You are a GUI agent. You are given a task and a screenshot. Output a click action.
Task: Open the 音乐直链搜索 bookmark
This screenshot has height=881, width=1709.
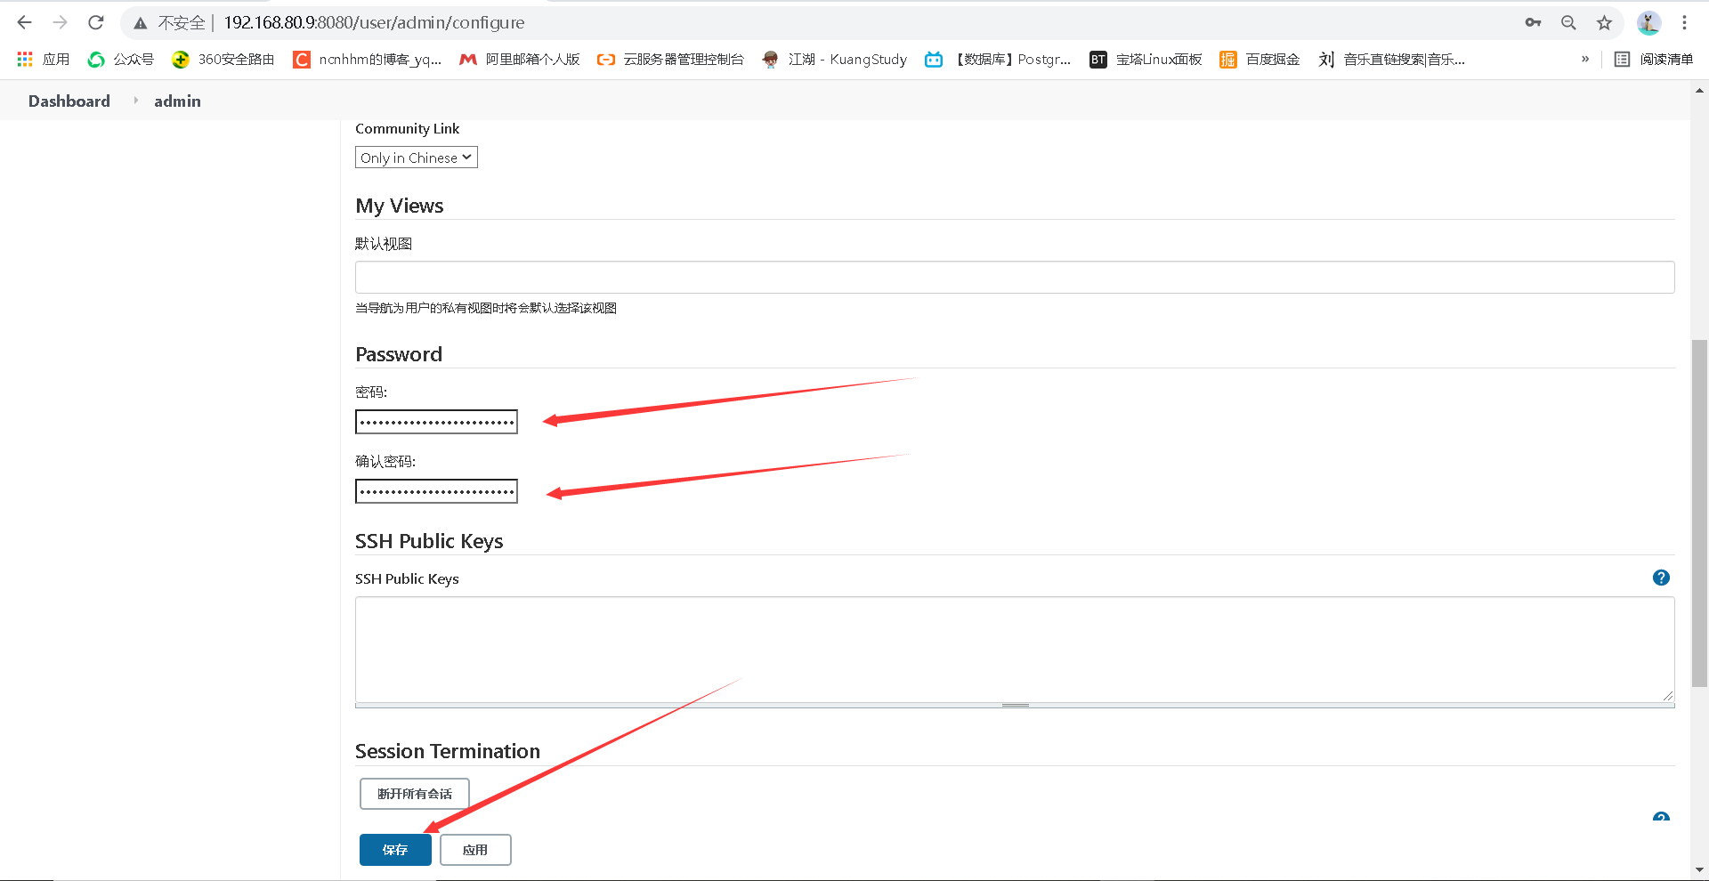[1391, 59]
